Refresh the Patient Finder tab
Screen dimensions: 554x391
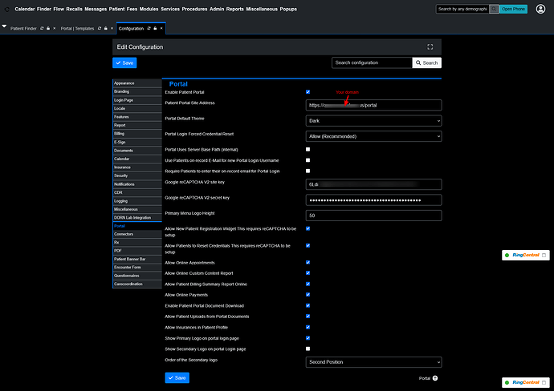pos(42,28)
